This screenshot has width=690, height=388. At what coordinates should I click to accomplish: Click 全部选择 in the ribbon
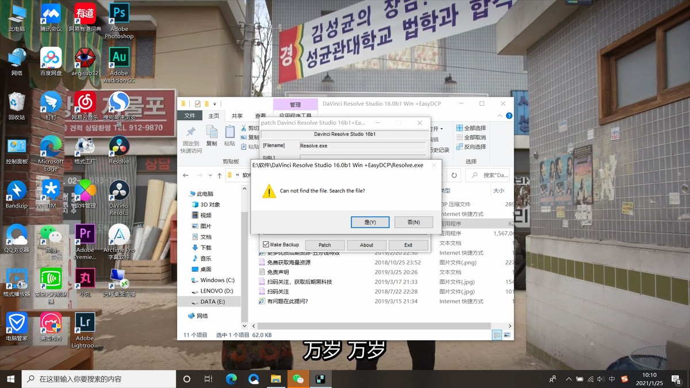pos(471,128)
